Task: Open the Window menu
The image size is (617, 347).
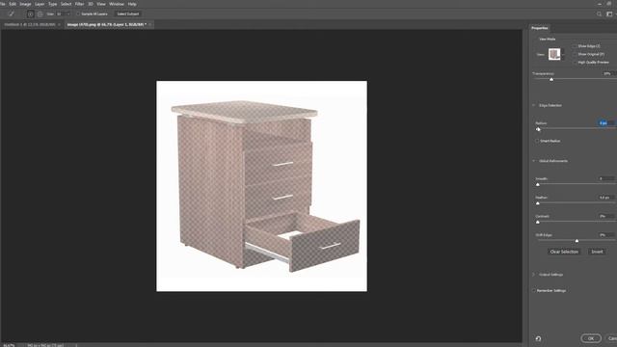Action: (x=117, y=4)
